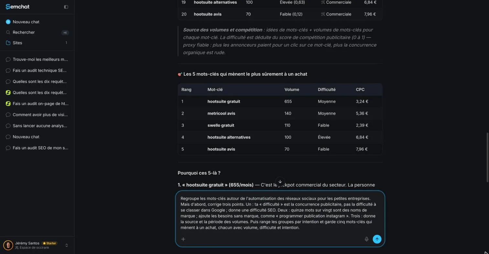Send the message with the blue arrow button
The width and height of the screenshot is (489, 254).
point(377,239)
